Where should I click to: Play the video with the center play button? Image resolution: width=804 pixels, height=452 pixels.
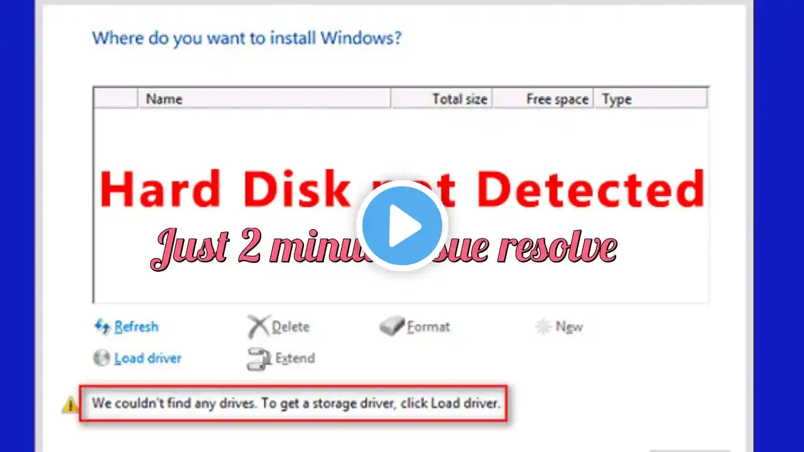[x=402, y=225]
